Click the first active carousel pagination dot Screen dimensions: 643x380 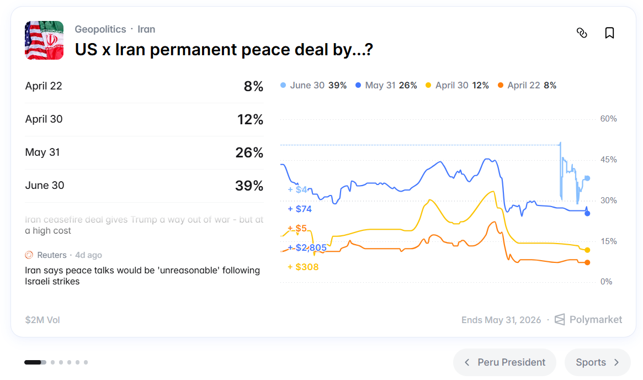pos(35,362)
